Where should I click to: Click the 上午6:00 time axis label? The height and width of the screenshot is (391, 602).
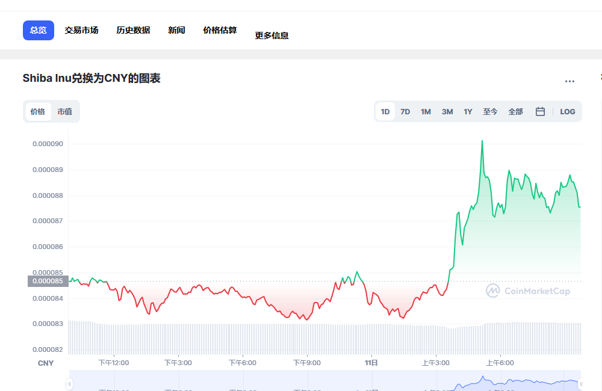pyautogui.click(x=500, y=363)
